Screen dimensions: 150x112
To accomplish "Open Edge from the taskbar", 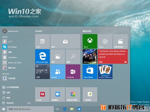I will pos(65,109).
